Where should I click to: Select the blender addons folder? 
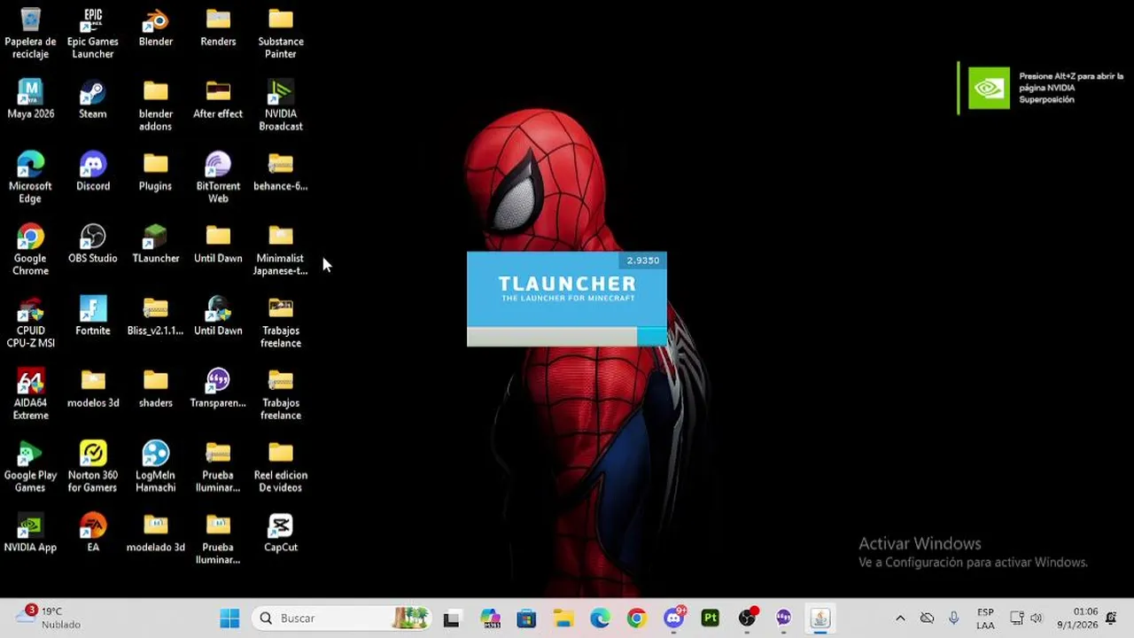156,105
